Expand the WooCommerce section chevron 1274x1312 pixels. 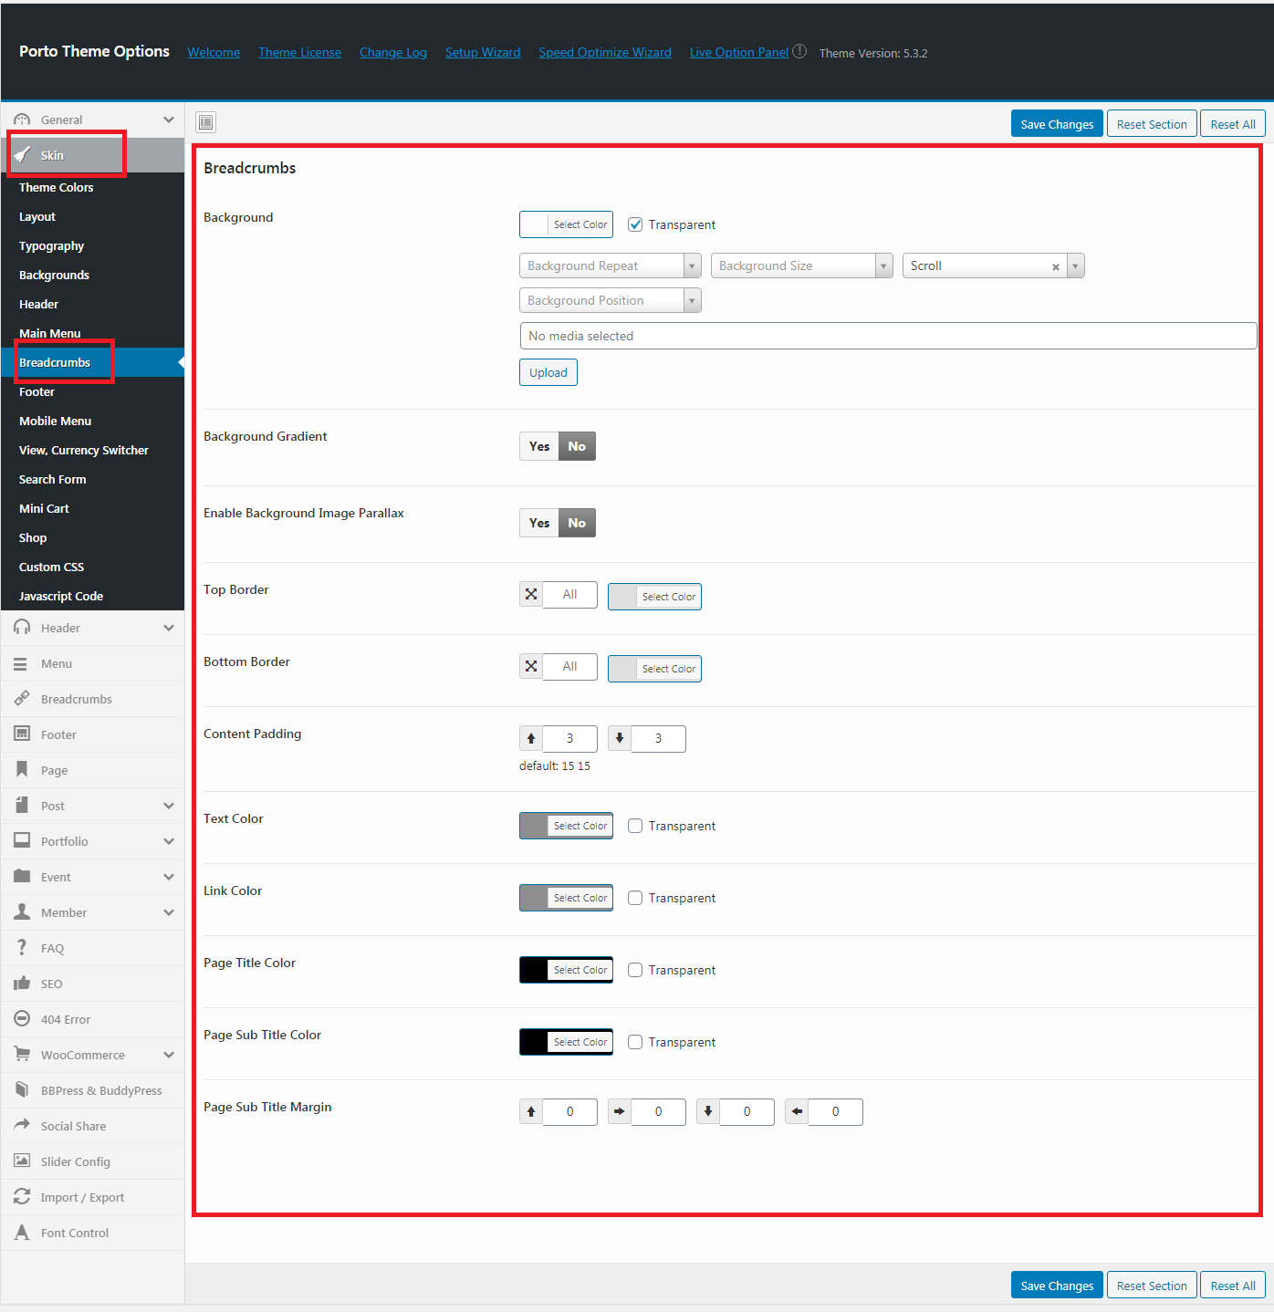tap(169, 1055)
